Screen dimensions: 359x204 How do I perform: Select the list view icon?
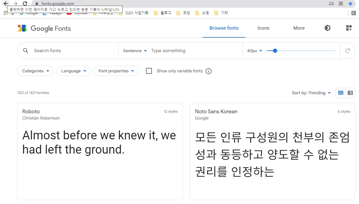350,93
